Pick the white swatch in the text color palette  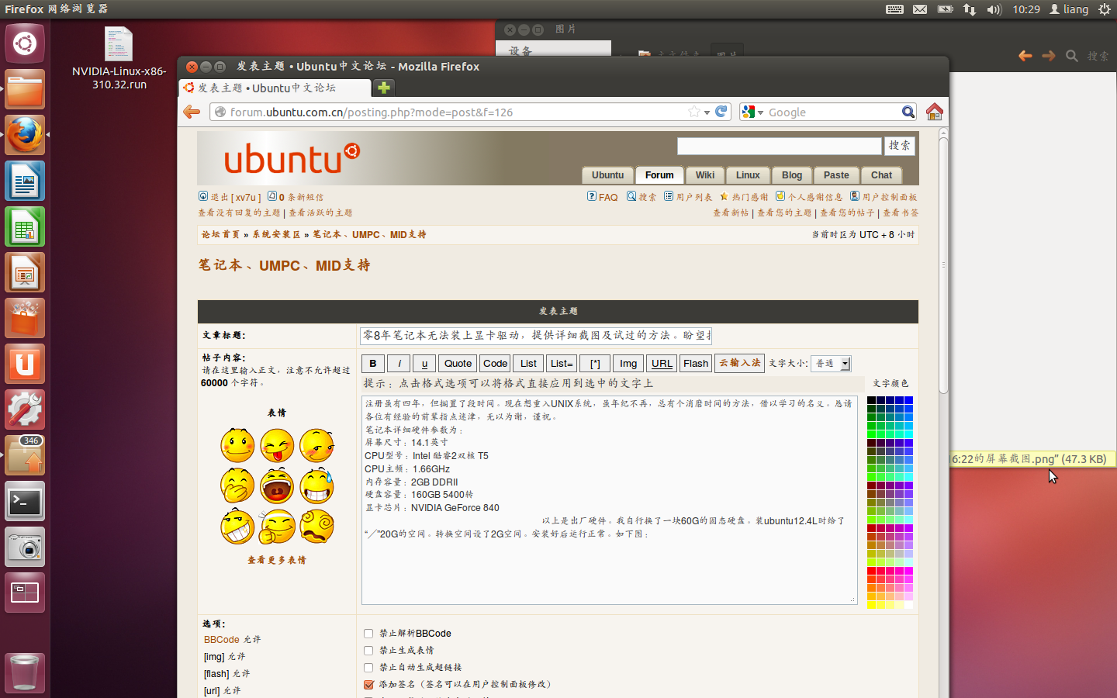pos(908,605)
